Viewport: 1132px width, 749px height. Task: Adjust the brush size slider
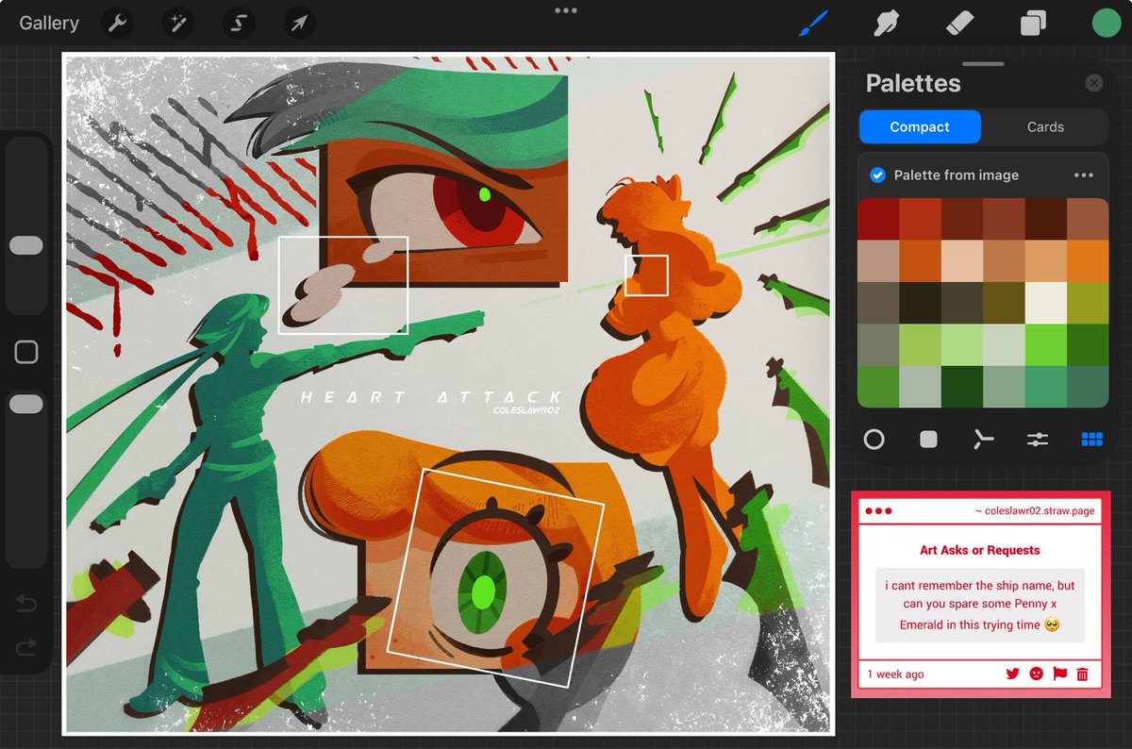pyautogui.click(x=26, y=245)
